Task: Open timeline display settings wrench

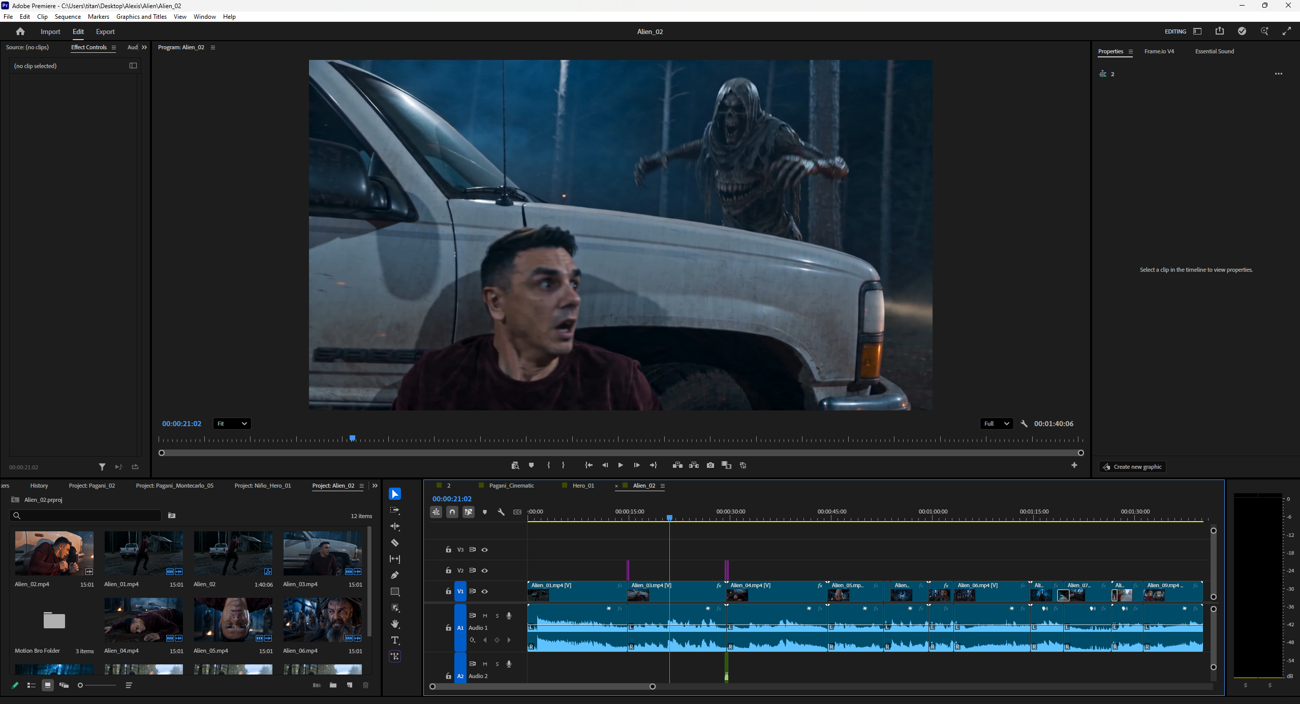Action: click(x=501, y=512)
